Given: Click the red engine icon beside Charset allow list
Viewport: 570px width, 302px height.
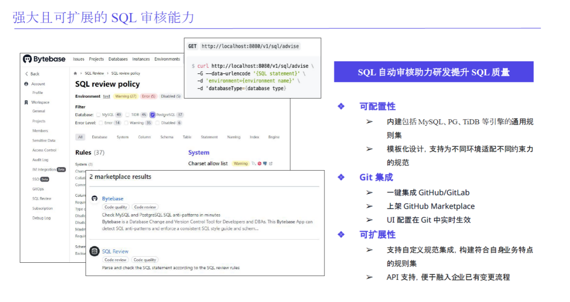Looking at the screenshot, I should [x=259, y=163].
